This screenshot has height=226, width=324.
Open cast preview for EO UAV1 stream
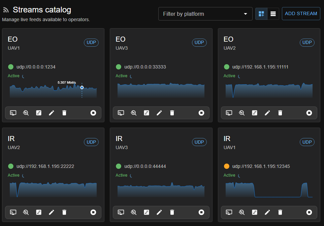[x=13, y=113]
